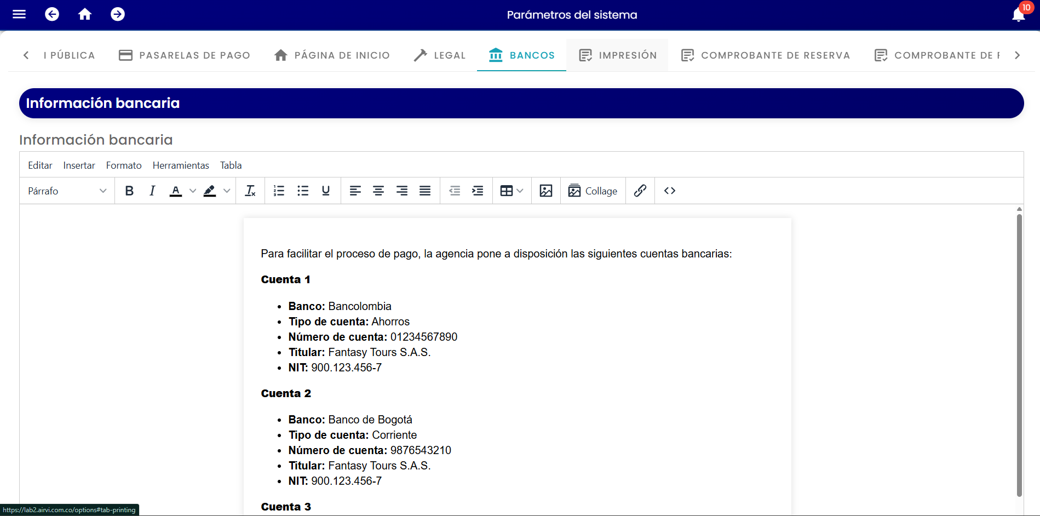Insert or edit a link

[640, 191]
